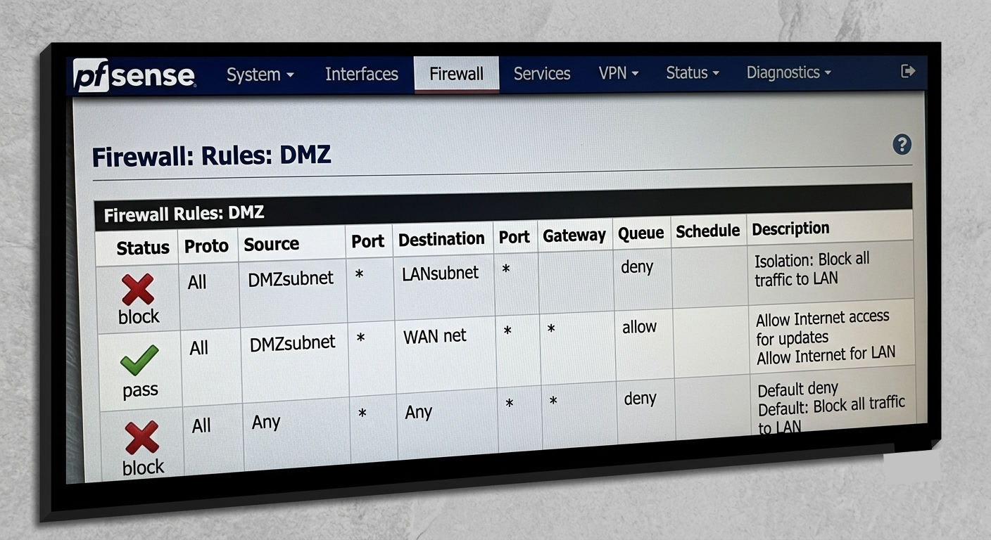Expand the Status dropdown menu in the navbar
Image resolution: width=991 pixels, height=540 pixels.
tap(693, 72)
